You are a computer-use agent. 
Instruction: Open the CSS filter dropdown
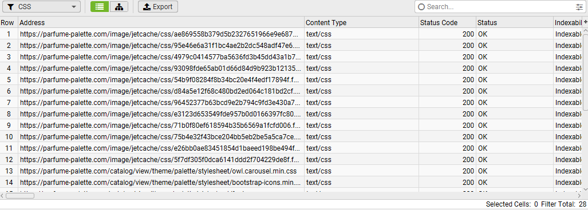tap(42, 6)
